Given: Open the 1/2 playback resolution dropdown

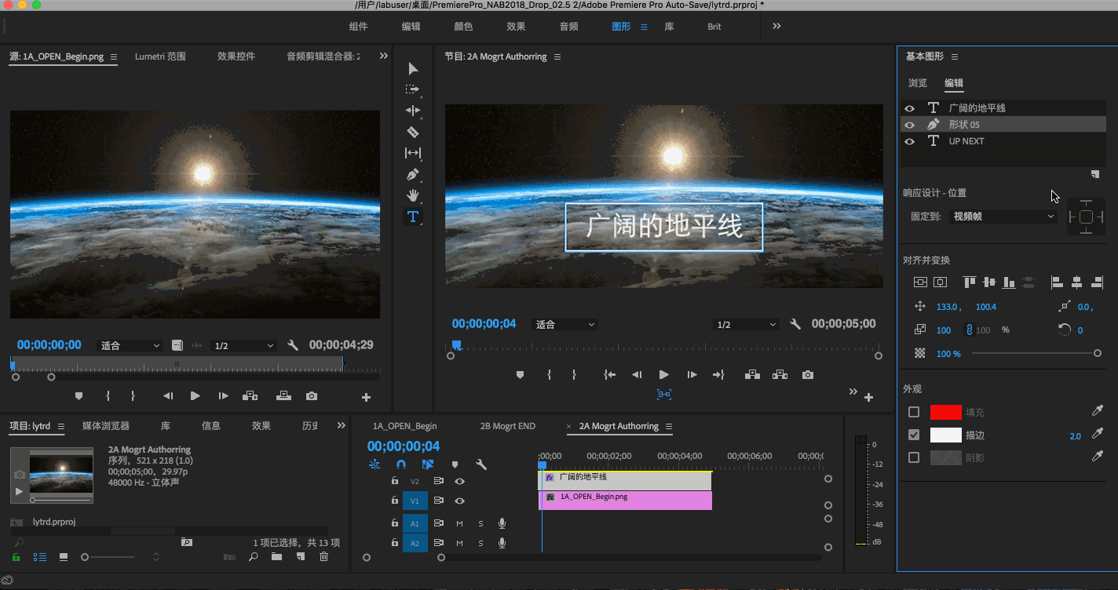Looking at the screenshot, I should pos(744,322).
